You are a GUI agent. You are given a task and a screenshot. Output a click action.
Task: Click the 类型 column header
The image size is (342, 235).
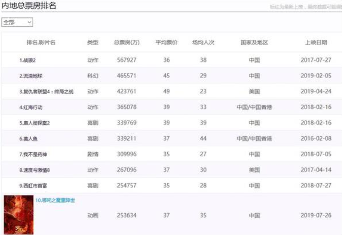92,43
